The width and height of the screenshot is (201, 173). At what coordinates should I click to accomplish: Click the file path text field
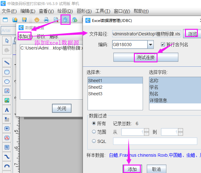(146, 34)
